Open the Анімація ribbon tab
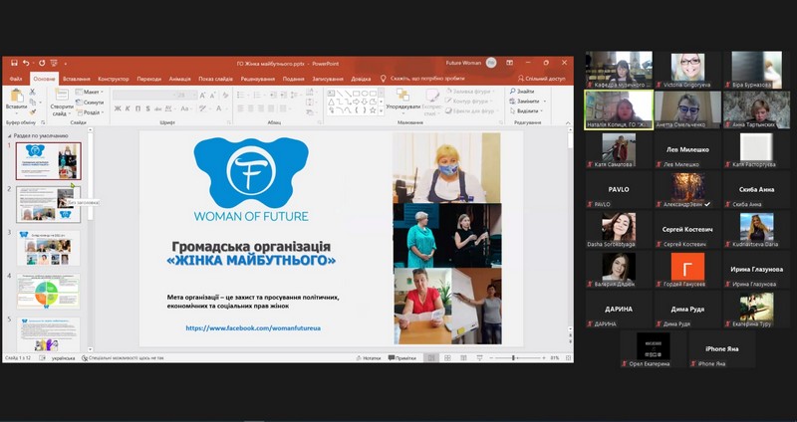This screenshot has height=422, width=797. (x=180, y=79)
